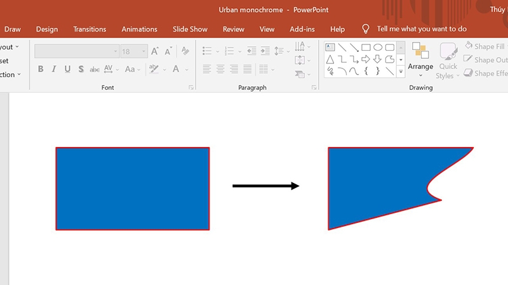Open the Tell Me lightbulb icon
508x285 pixels.
click(x=366, y=28)
